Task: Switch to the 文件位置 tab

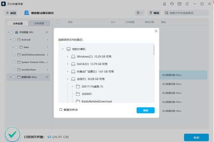Action: point(17,23)
